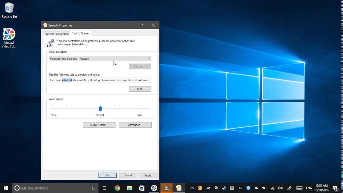Open the Windows Store taskbar icon
The height and width of the screenshot is (193, 343).
pos(142,188)
